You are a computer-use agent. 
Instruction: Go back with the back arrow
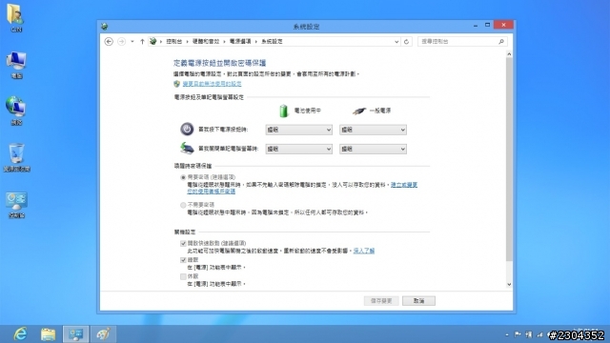(109, 41)
